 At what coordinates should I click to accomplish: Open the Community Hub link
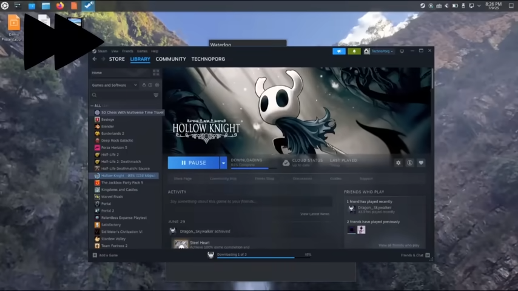tap(223, 179)
